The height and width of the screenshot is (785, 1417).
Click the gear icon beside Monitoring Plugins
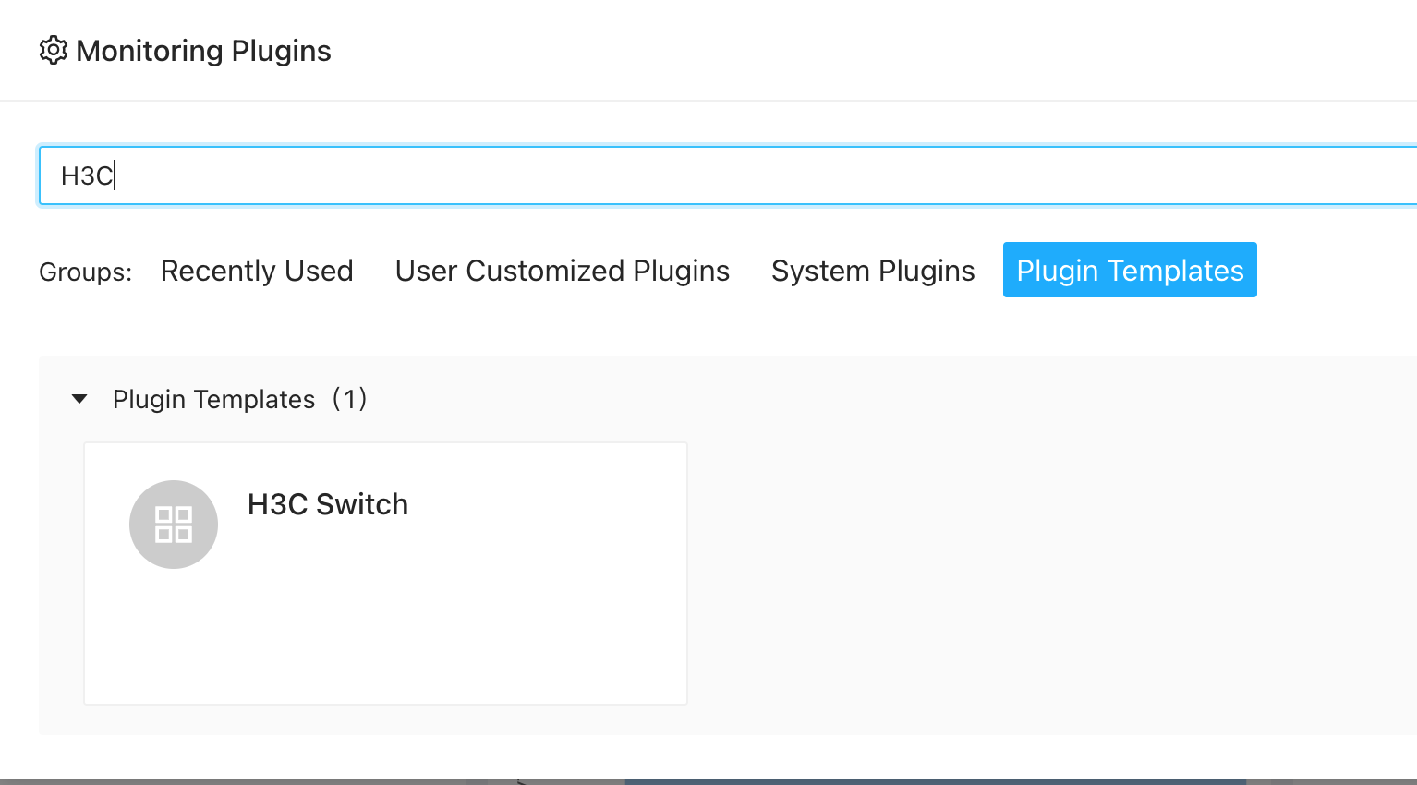54,51
